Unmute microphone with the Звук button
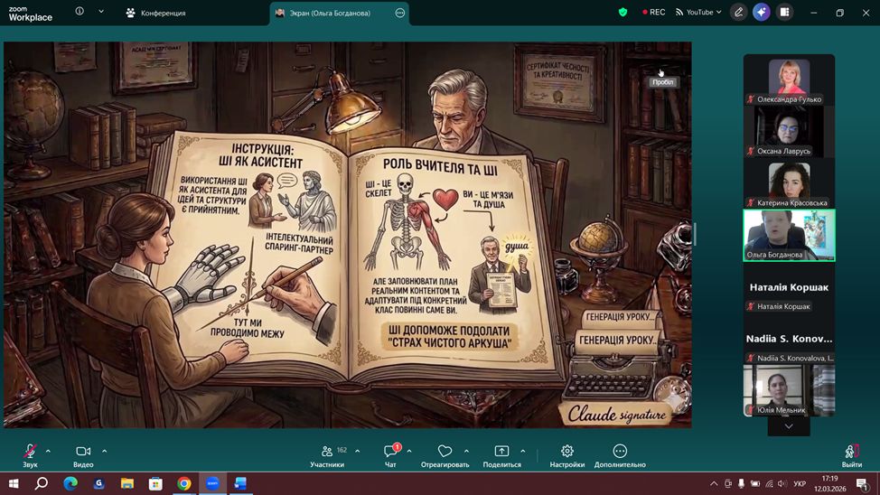 [x=30, y=452]
